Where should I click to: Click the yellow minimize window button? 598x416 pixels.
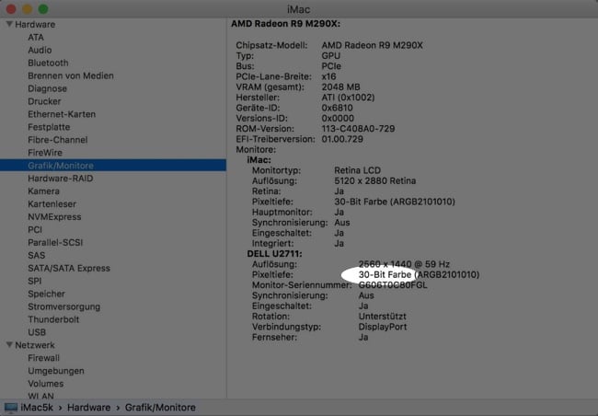[27, 9]
